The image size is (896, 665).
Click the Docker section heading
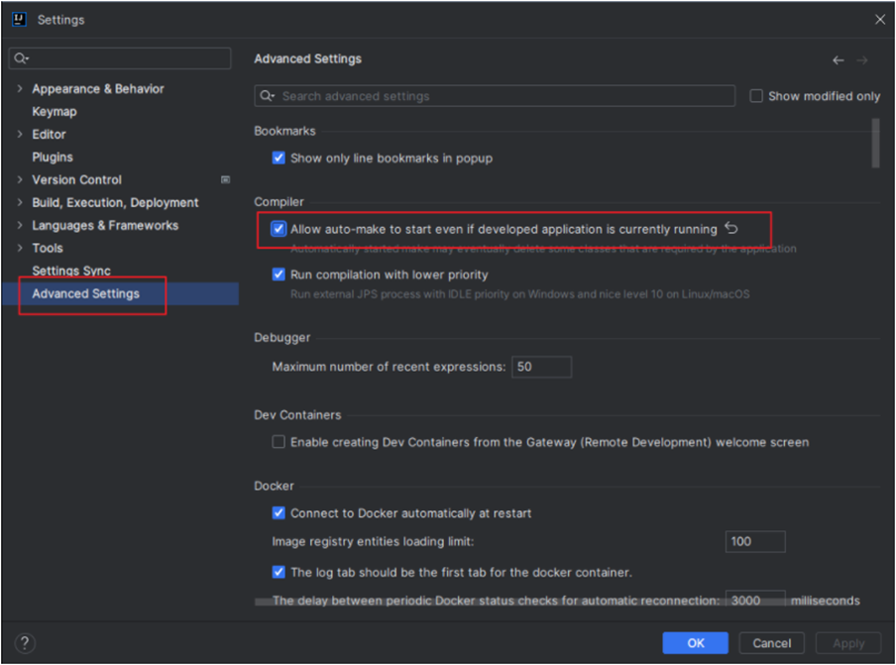pyautogui.click(x=274, y=486)
